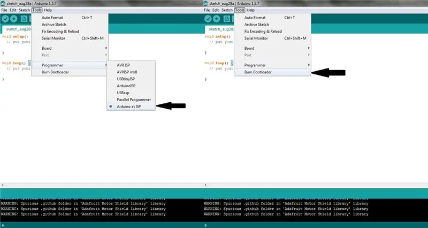The height and width of the screenshot is (228, 428).
Task: Click Upload arrow icon in window showing Programmer submenu
Action: click(14, 19)
